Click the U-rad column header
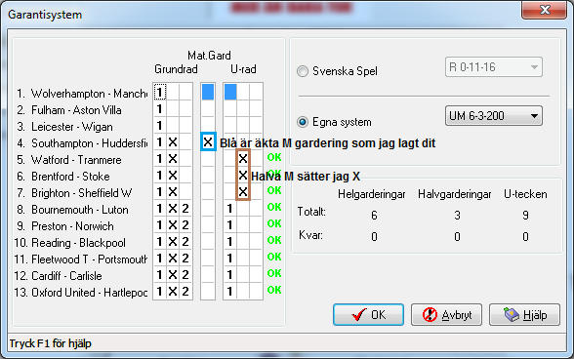Screen dimensions: 574x359 (243, 69)
